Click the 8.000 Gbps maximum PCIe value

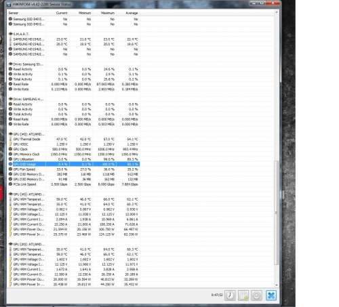[x=106, y=184]
